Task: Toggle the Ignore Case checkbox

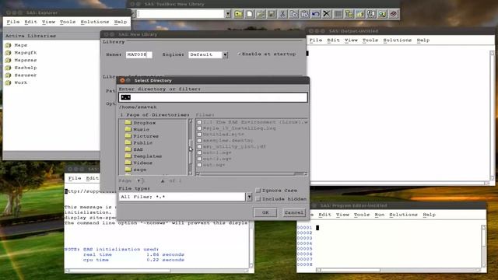Action: click(258, 191)
